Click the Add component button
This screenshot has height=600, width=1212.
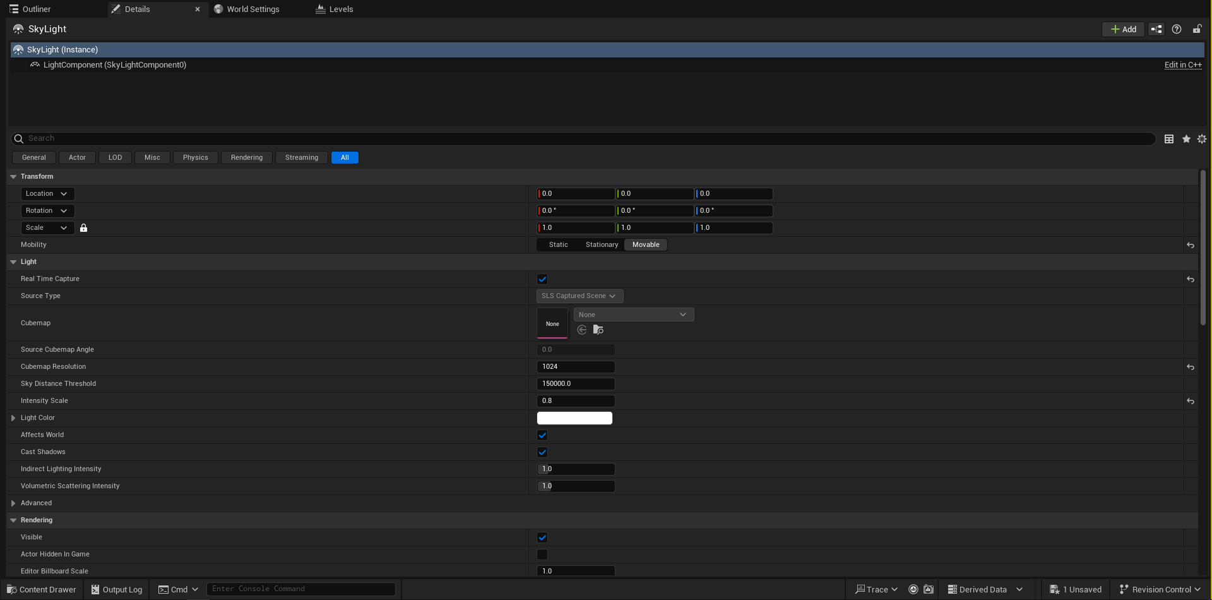1123,29
